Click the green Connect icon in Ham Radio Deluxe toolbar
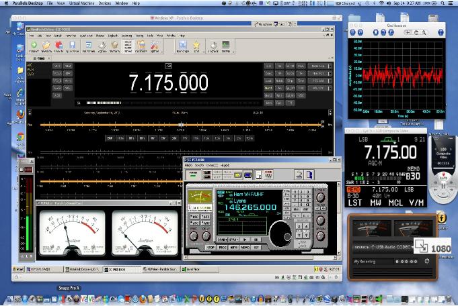 34,45
